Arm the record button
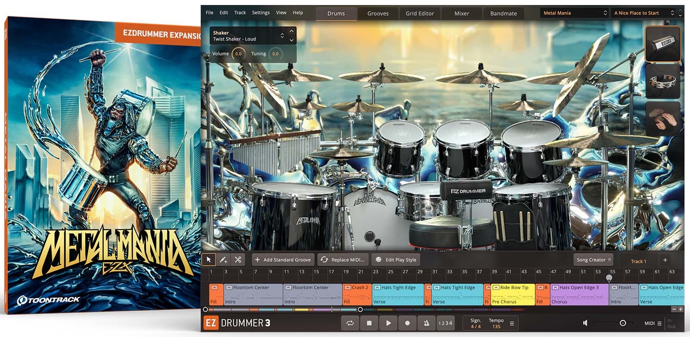690x337 pixels. [408, 323]
